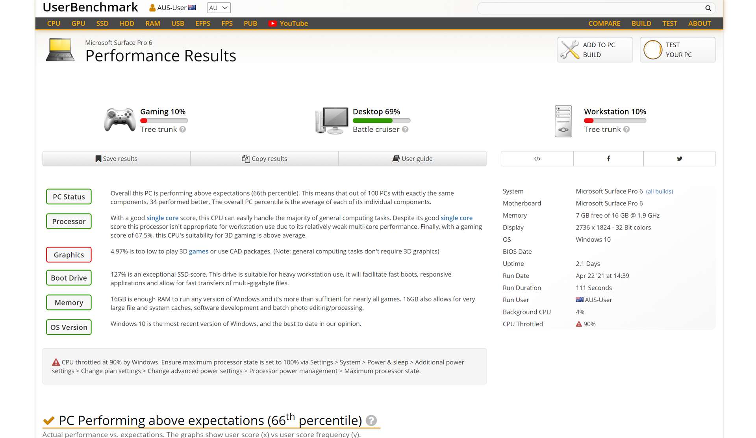The height and width of the screenshot is (438, 756).
Task: Click the gaming controller icon
Action: 120,120
